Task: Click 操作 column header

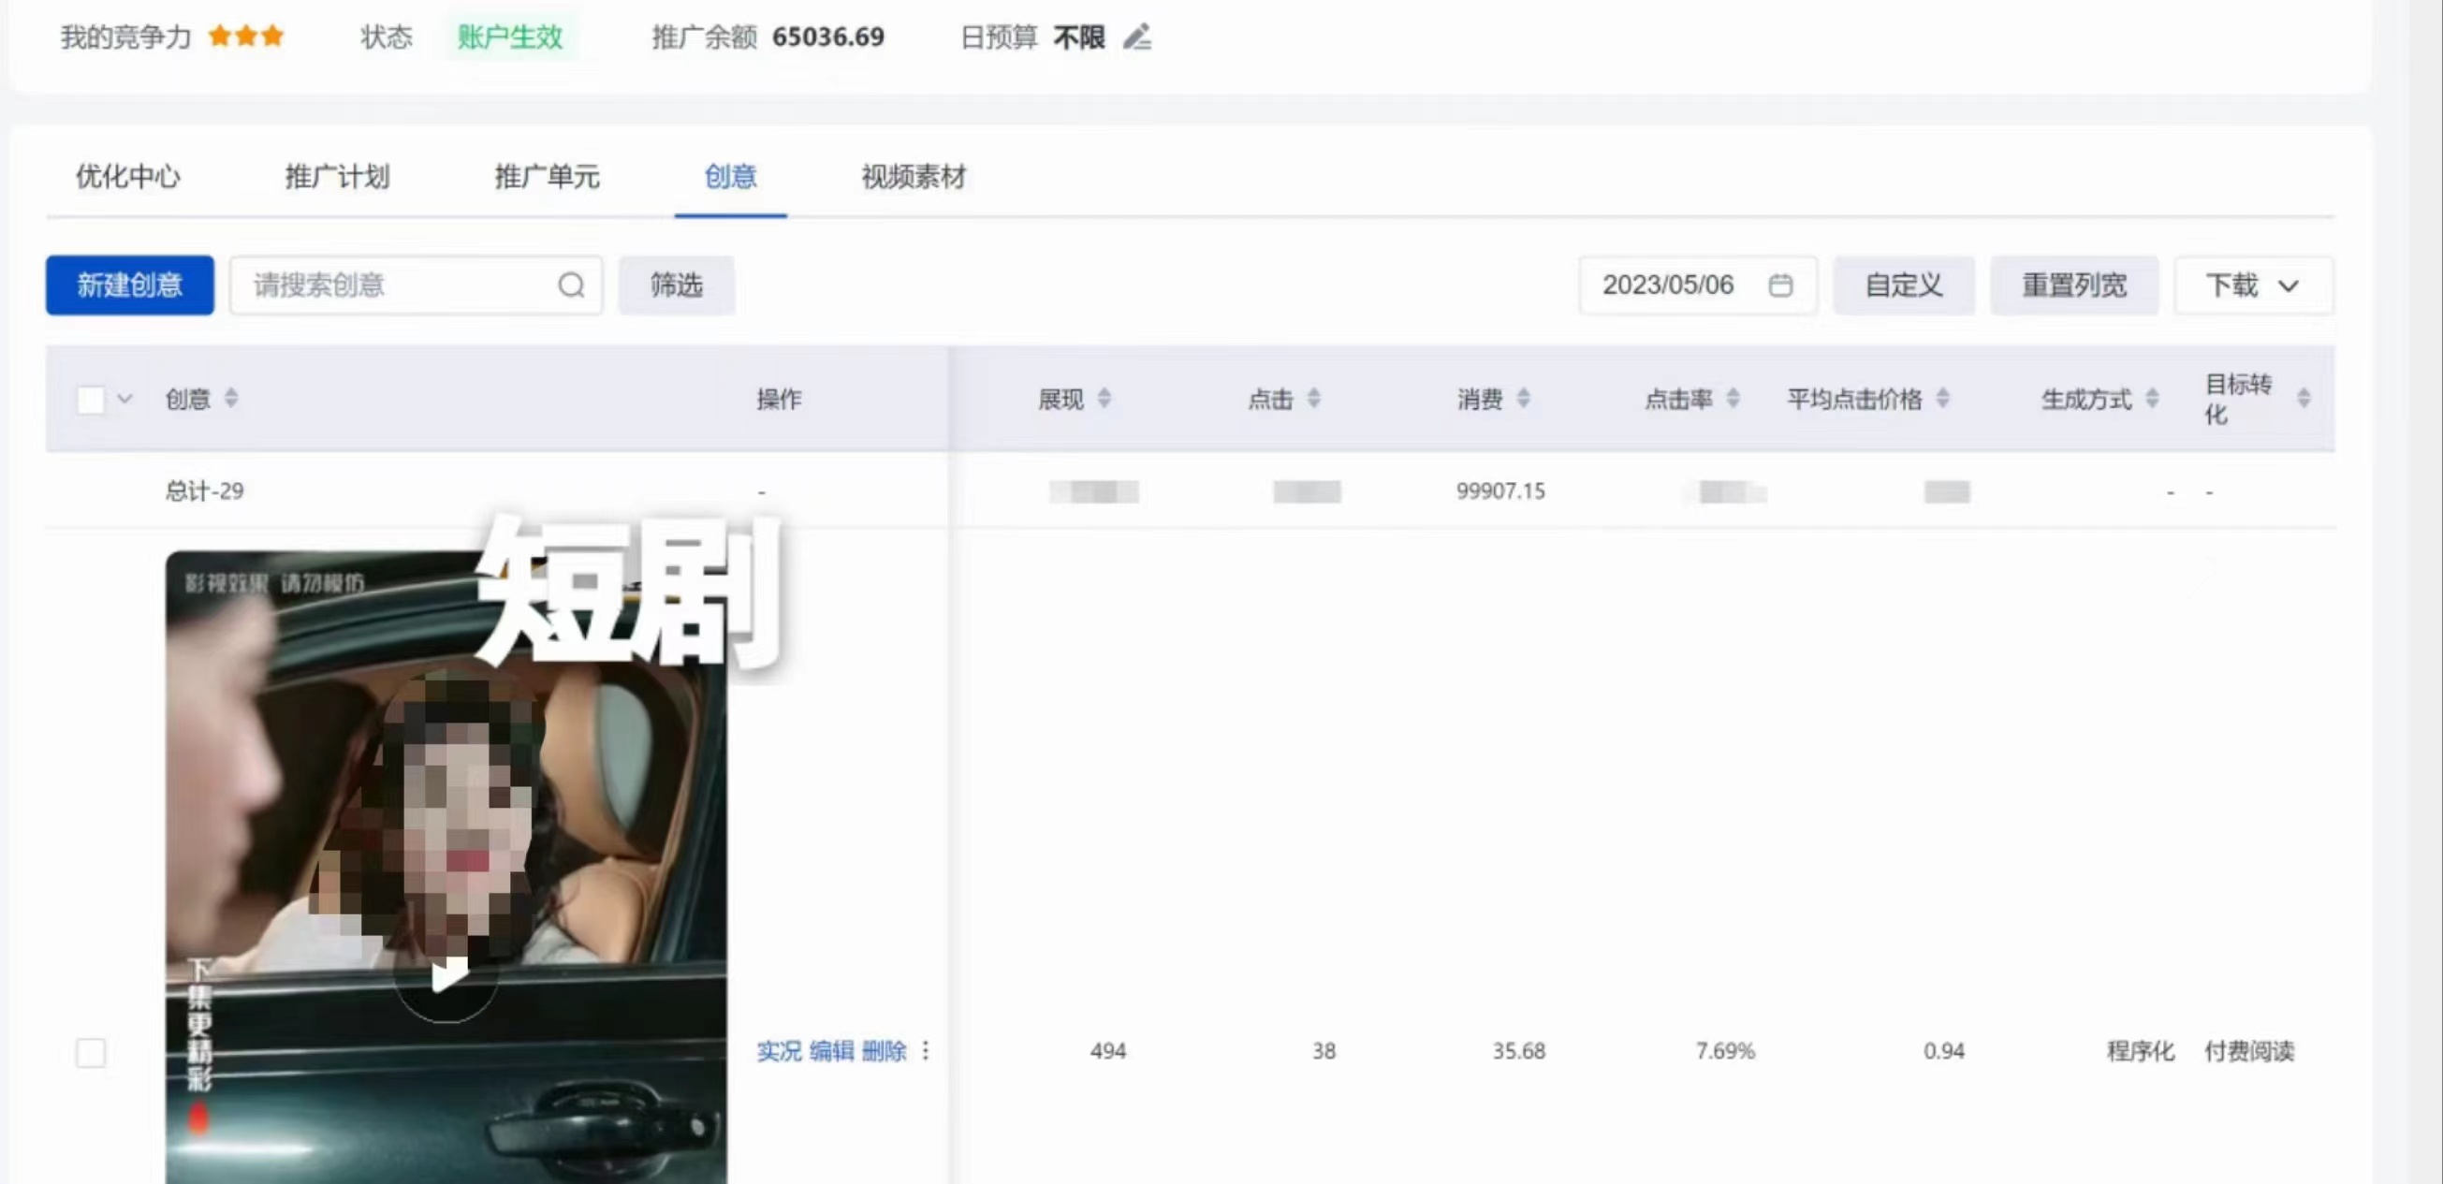Action: click(779, 399)
